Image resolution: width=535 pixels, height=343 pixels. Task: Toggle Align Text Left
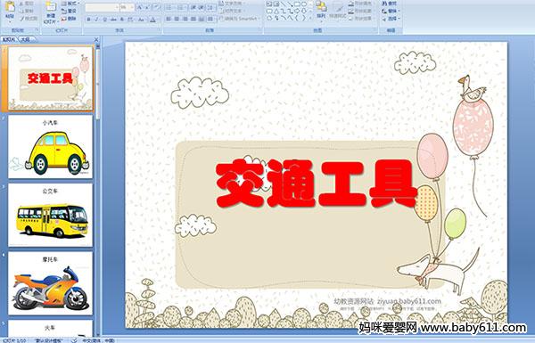tap(169, 19)
